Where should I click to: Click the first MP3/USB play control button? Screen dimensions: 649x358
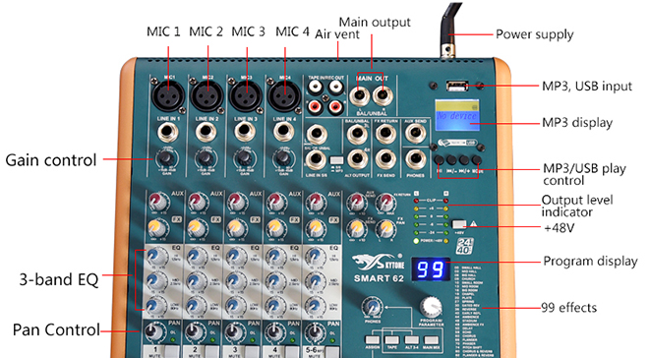[440, 160]
